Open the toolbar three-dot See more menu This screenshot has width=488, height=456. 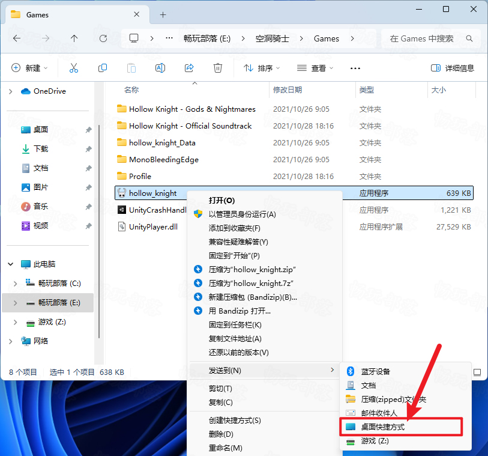tap(355, 68)
